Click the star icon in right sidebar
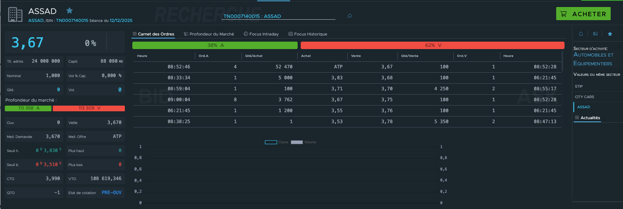 point(609,34)
